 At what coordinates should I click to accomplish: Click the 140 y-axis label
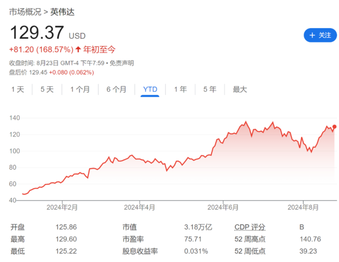[x=14, y=118]
